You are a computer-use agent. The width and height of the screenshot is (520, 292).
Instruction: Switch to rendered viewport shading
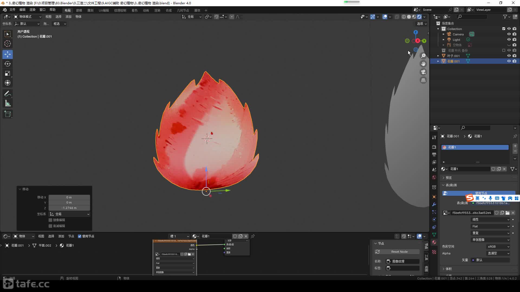(x=419, y=17)
